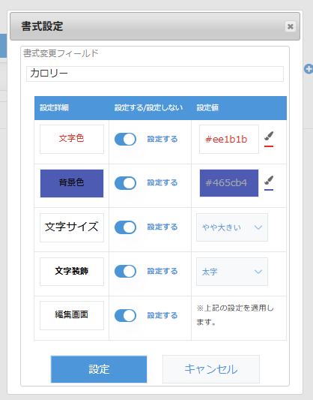Screen dimensions: 313x400
Task: Click the 設定値 column header
Action: pos(207,108)
